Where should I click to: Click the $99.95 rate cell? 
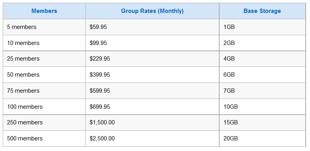(152, 43)
